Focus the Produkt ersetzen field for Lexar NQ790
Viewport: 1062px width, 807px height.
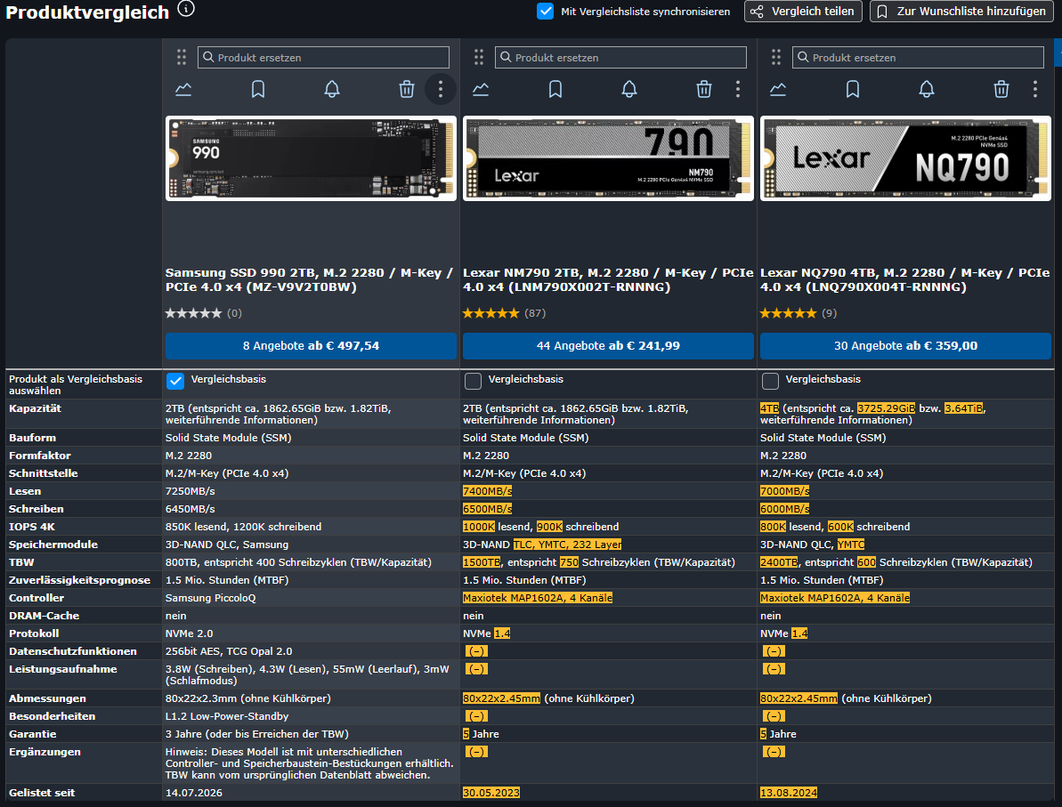pos(918,58)
